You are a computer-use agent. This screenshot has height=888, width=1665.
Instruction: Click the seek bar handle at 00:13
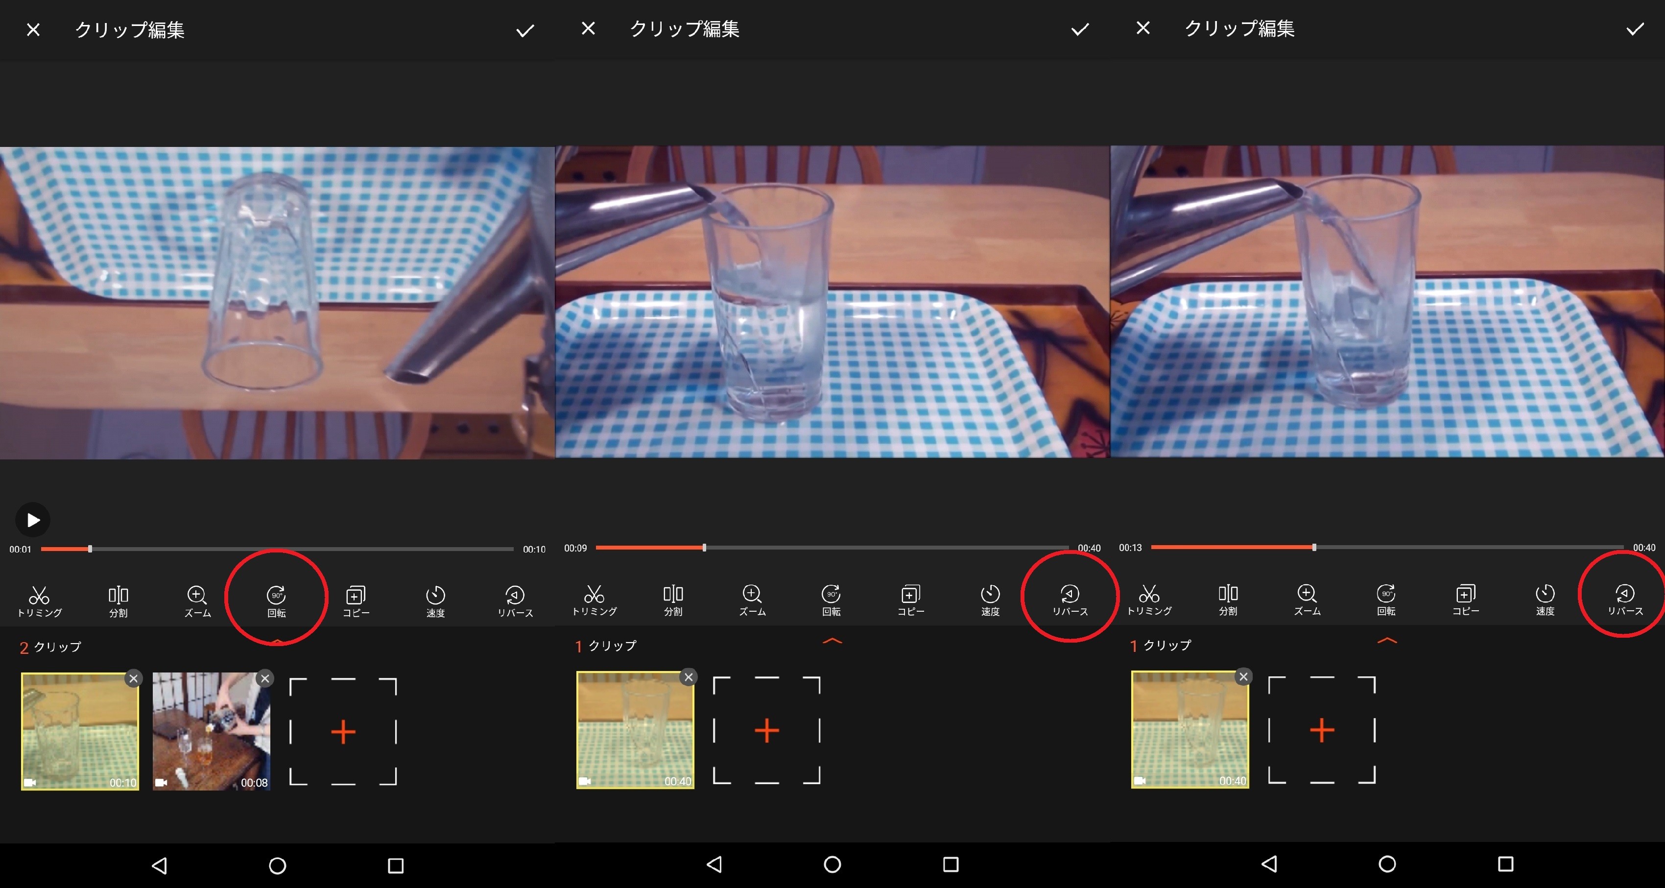1314,548
